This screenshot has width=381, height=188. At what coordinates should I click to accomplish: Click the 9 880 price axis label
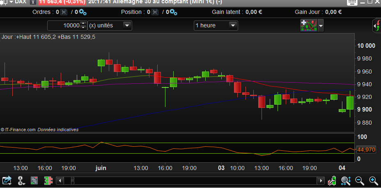click(365, 123)
